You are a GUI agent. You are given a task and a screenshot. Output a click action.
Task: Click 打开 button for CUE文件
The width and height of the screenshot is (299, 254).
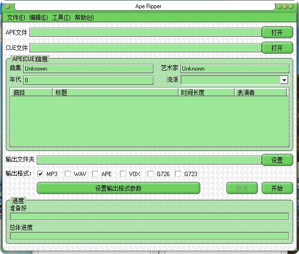point(277,48)
